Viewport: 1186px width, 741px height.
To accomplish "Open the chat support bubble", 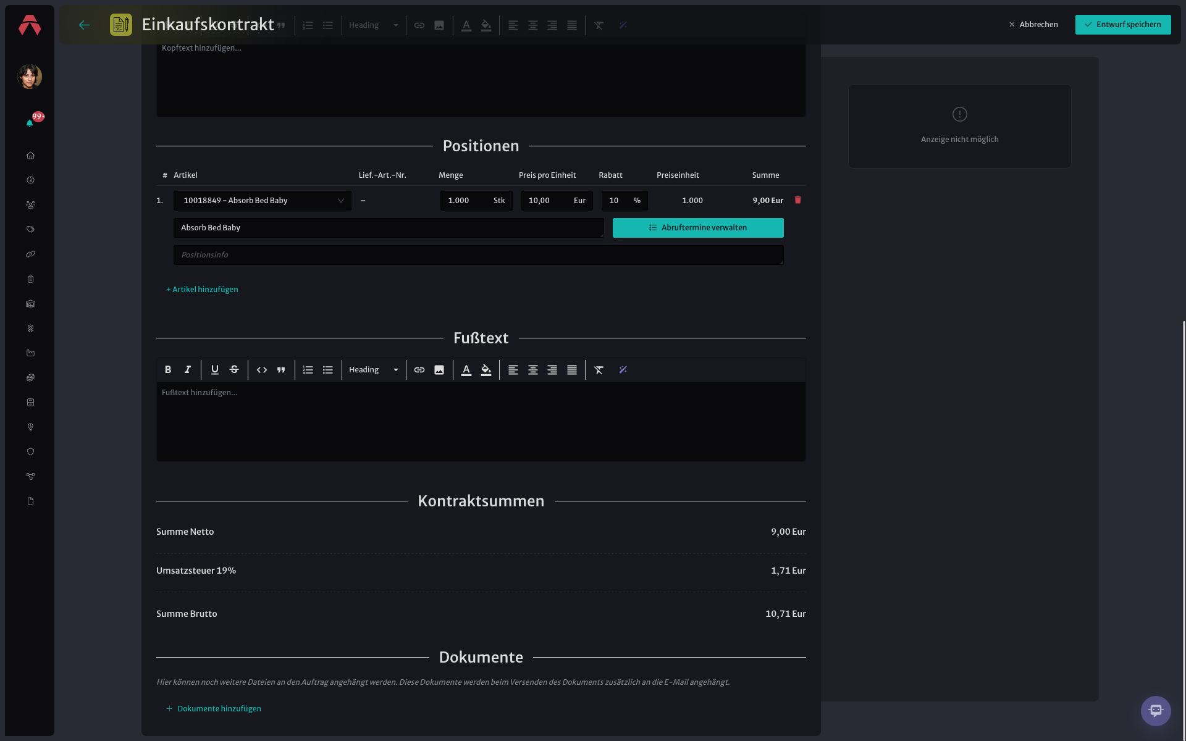I will pyautogui.click(x=1156, y=711).
